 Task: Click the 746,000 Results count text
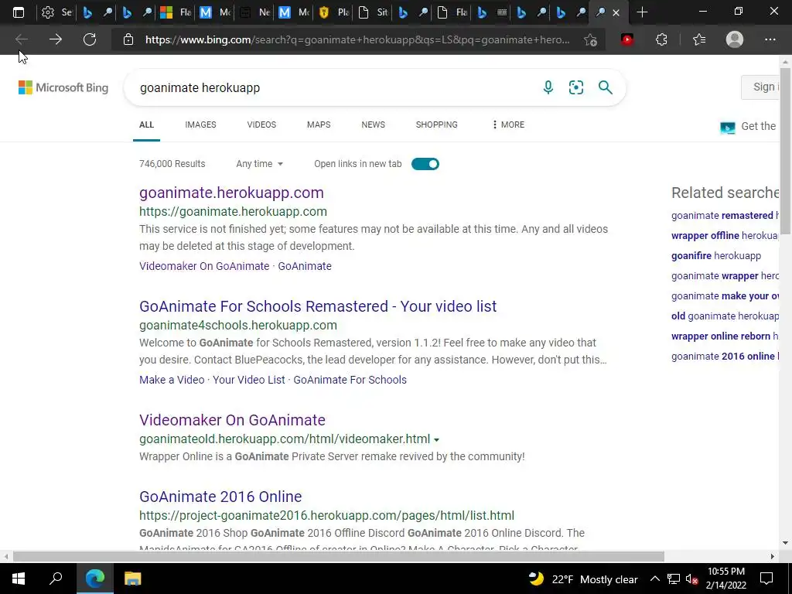point(172,164)
